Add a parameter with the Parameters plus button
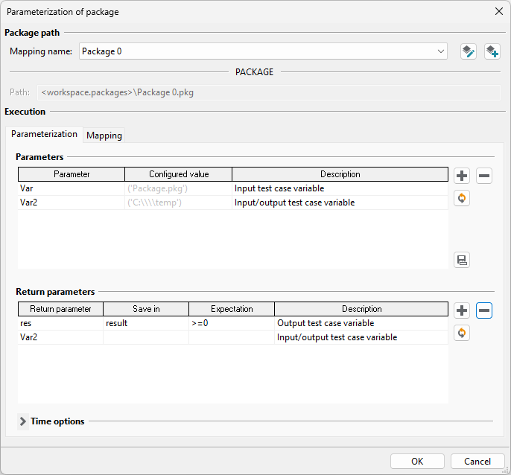 (x=462, y=176)
